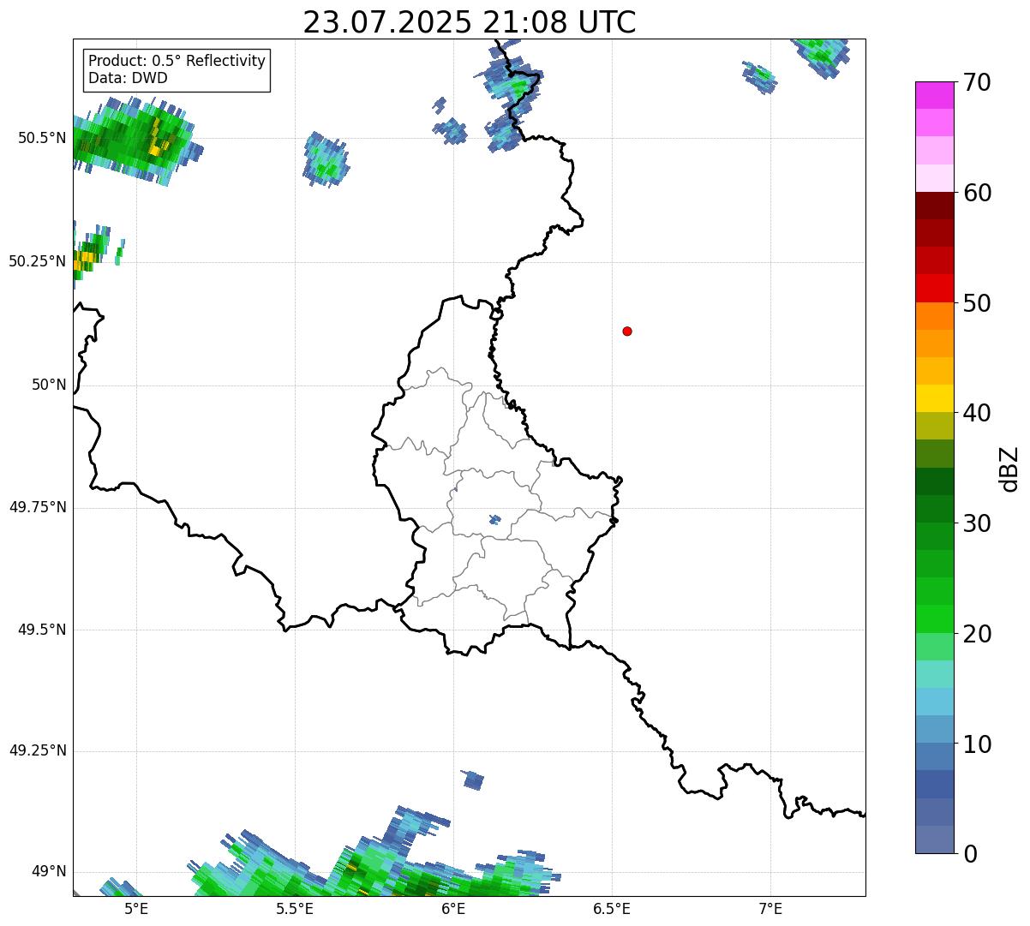The image size is (1030, 926).
Task: Click the colorbar tick label 20
Action: click(977, 634)
